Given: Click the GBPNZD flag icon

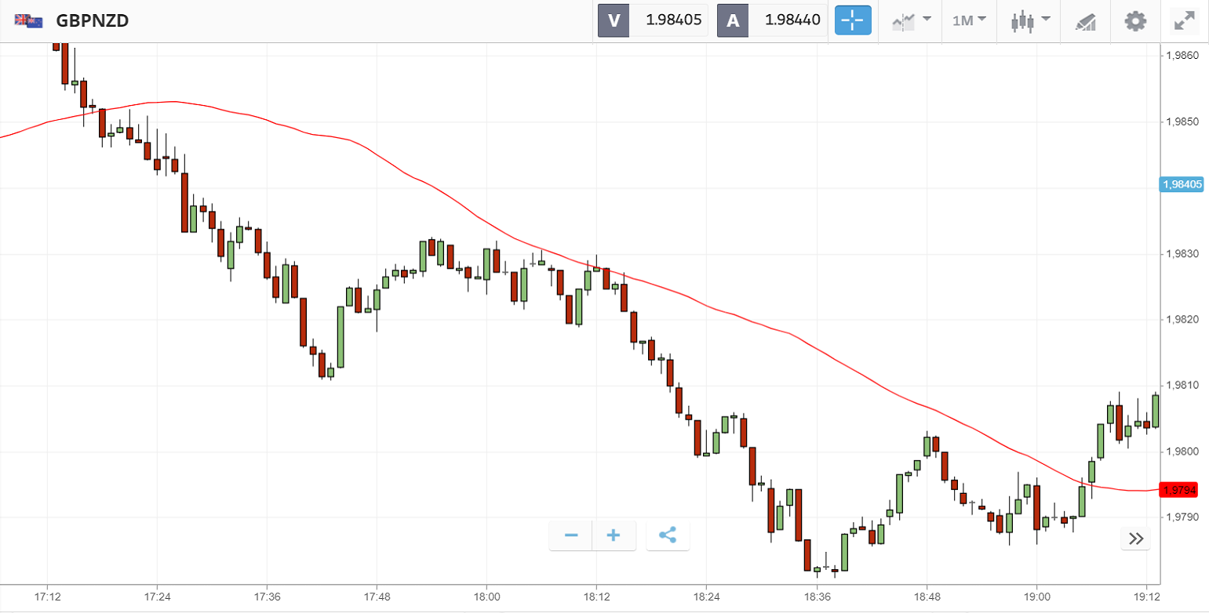Looking at the screenshot, I should 29,20.
